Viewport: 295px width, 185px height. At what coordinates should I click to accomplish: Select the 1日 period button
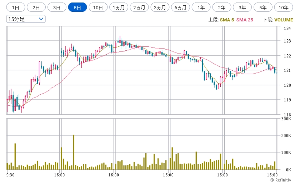[x=16, y=7]
